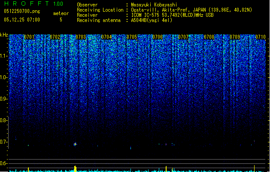Click the 0703 time marker
Image resolution: width=270 pixels, height=172 pixels.
[81, 37]
